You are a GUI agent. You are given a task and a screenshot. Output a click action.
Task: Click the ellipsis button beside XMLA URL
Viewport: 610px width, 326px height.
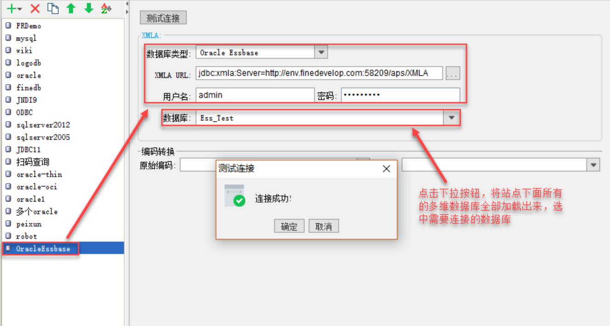pos(452,73)
